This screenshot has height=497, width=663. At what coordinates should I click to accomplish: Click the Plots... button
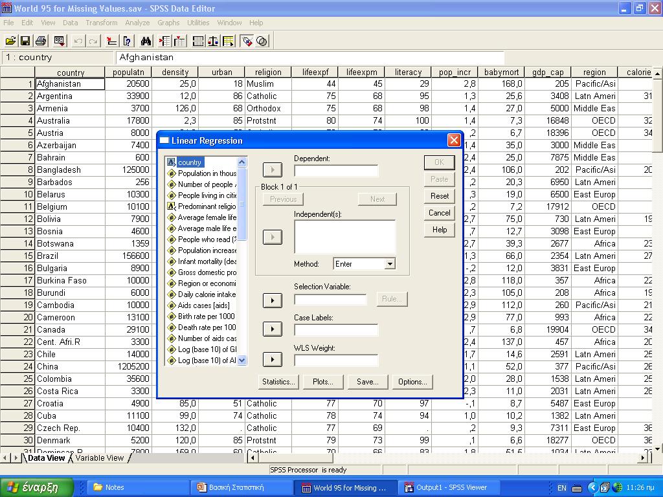323,382
